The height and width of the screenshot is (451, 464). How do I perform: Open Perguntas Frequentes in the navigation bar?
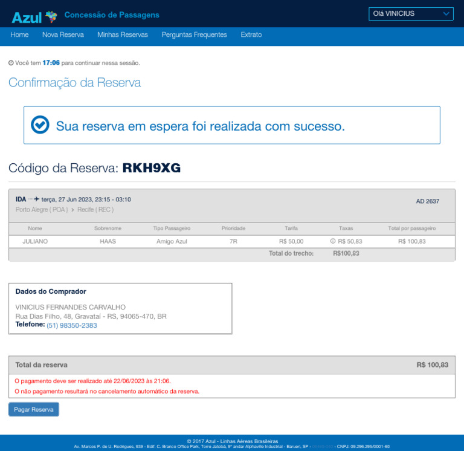coord(194,34)
